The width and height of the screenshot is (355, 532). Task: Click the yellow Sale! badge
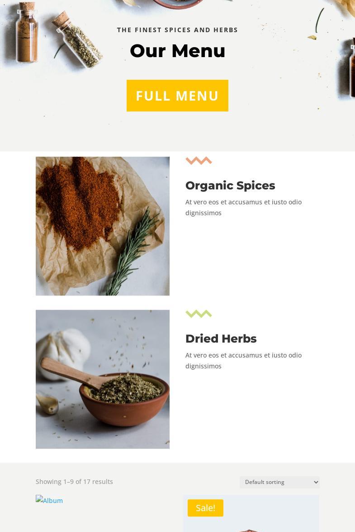205,508
